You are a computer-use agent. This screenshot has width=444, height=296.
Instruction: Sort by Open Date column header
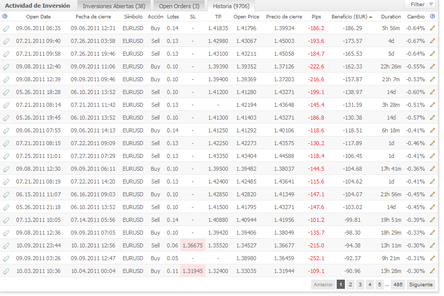pos(38,17)
